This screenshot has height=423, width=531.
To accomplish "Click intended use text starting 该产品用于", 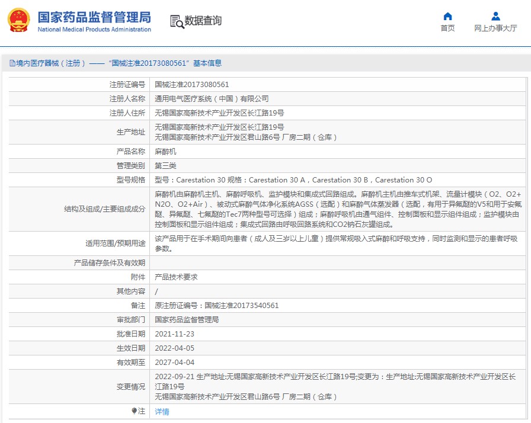I will pyautogui.click(x=336, y=243).
